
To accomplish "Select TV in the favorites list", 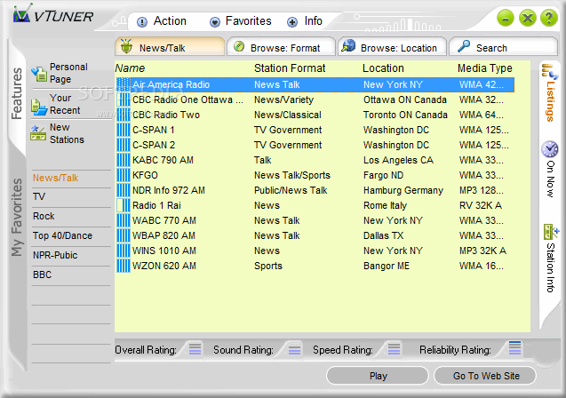I will pos(39,196).
